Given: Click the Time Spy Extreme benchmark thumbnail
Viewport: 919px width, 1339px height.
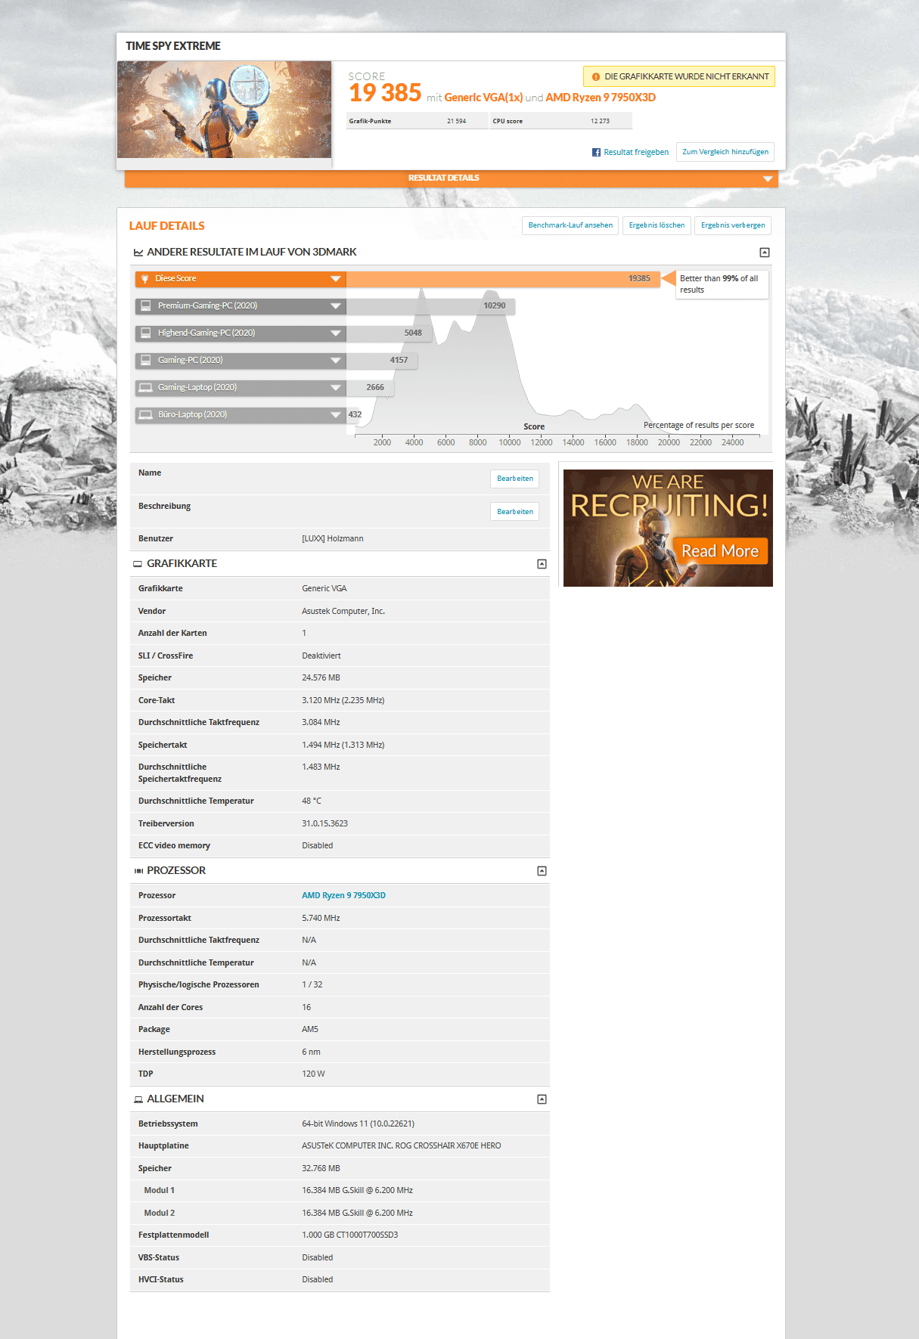Looking at the screenshot, I should [225, 110].
